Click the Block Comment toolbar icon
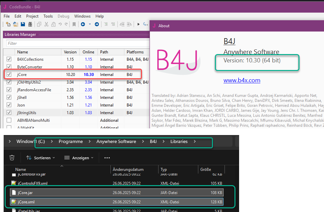Viewport: 324px width, 212px height. point(106,24)
